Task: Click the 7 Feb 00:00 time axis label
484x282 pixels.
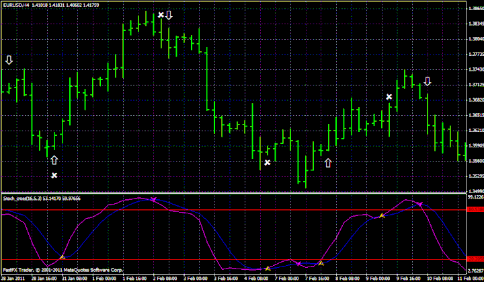Action: point(287,278)
